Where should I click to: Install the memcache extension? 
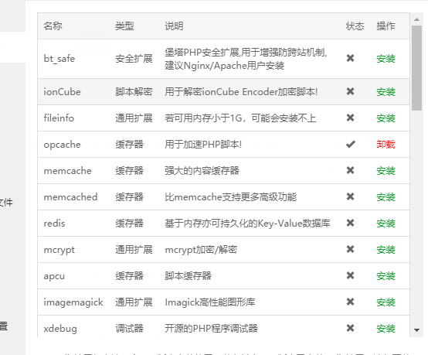click(386, 171)
